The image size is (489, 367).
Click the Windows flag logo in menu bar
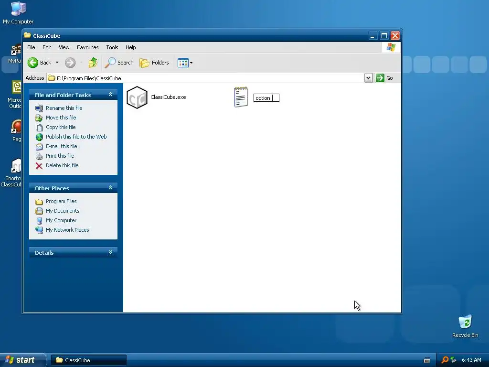[x=391, y=47]
